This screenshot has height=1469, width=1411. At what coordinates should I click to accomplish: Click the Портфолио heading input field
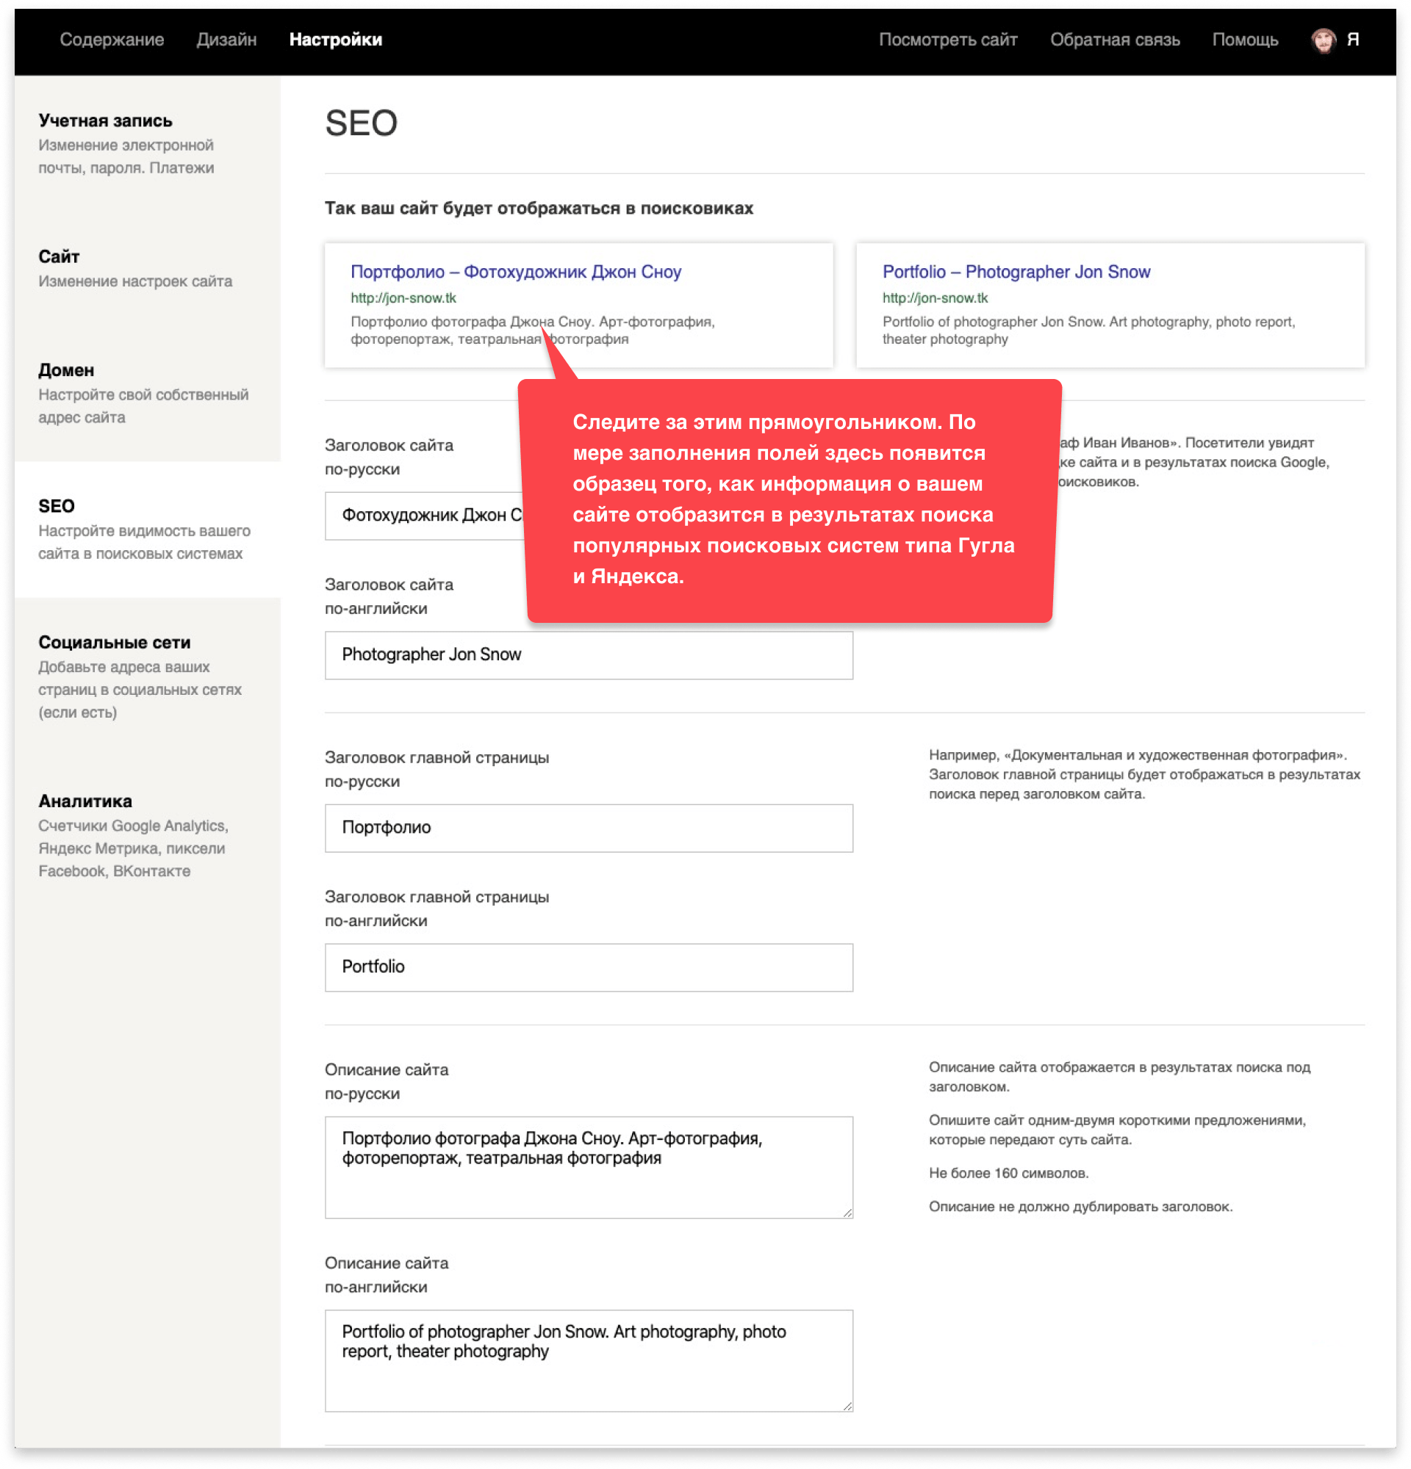click(x=589, y=829)
